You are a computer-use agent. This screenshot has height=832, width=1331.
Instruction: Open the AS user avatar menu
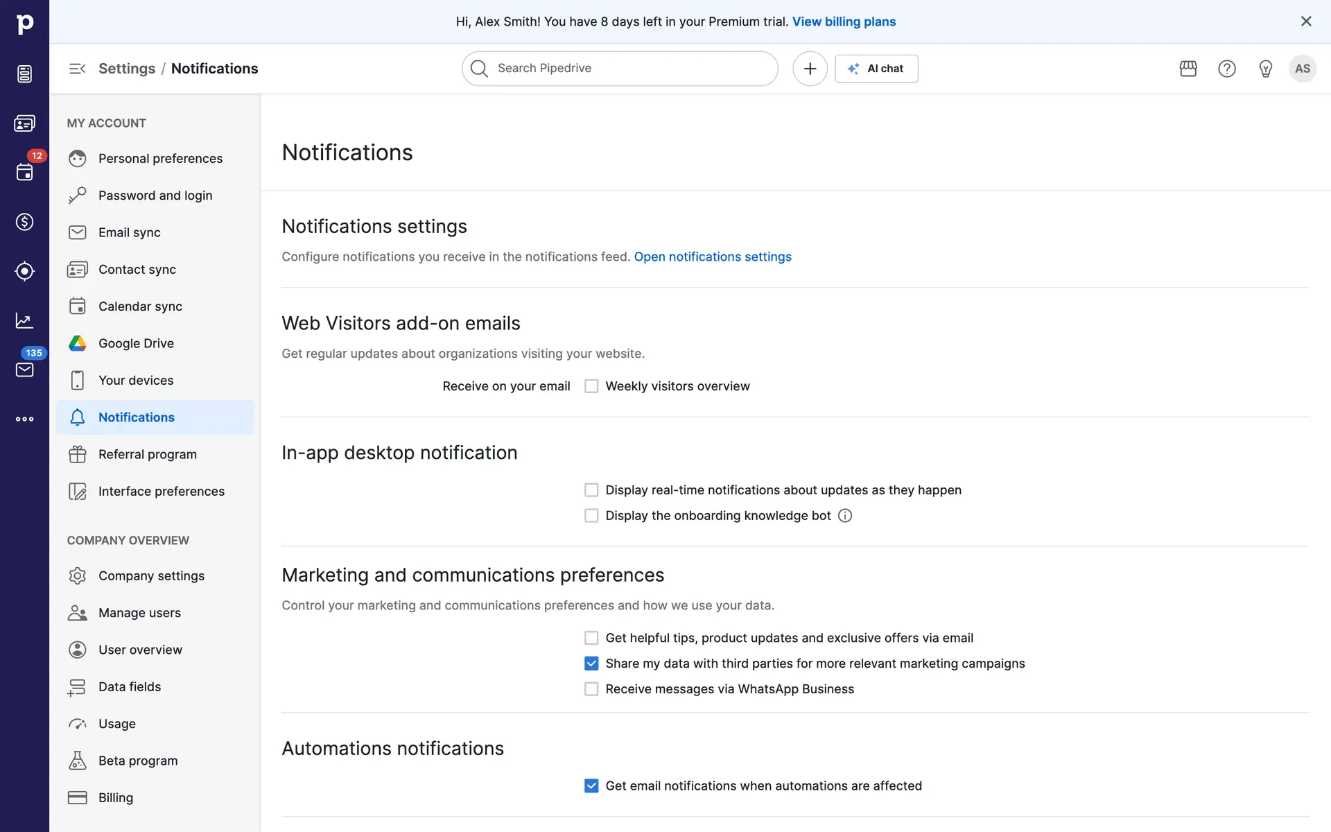click(1303, 69)
